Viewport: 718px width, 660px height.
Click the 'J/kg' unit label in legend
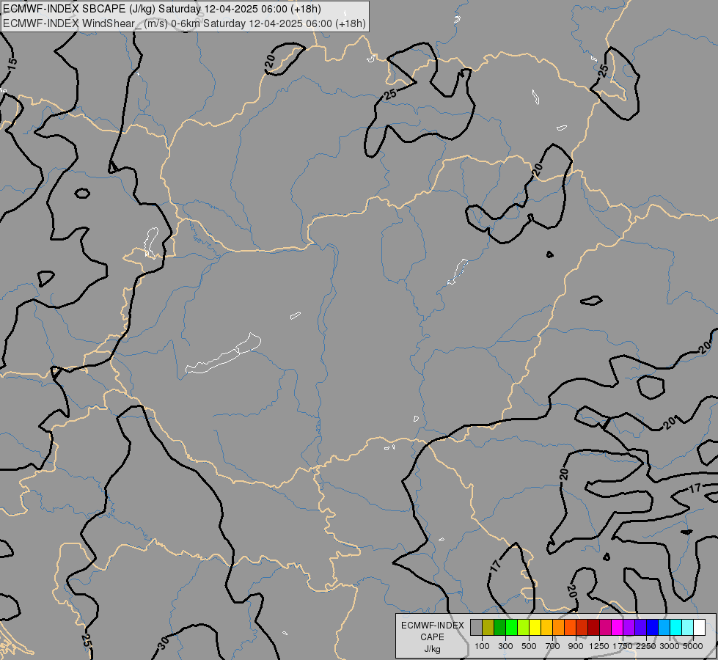pos(432,649)
